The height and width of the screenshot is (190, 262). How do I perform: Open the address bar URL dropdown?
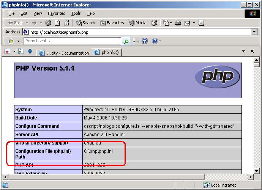click(254, 32)
